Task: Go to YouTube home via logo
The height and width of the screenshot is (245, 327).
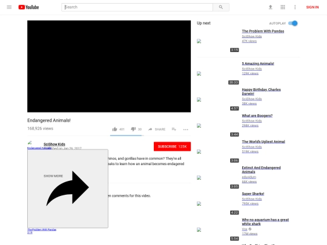Action: click(28, 7)
